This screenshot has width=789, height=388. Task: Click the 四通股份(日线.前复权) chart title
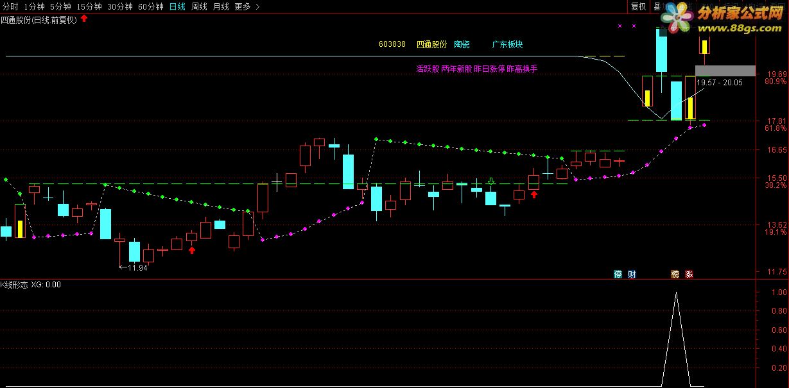click(39, 19)
